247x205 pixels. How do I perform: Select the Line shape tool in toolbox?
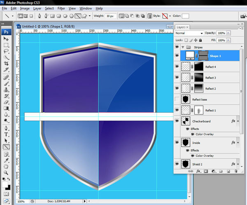(6, 147)
